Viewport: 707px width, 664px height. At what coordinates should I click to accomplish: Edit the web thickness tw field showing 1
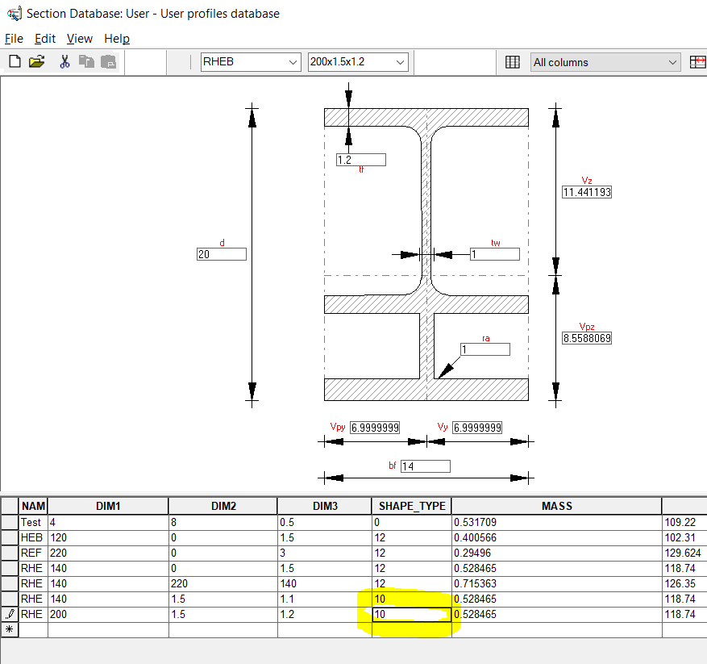click(x=494, y=253)
